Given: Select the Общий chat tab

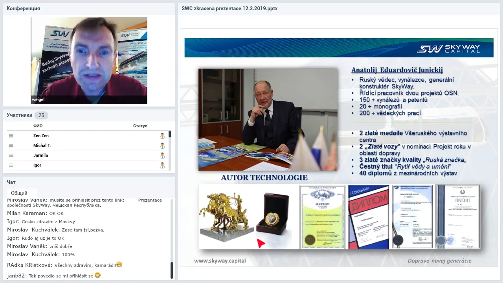Looking at the screenshot, I should tap(19, 193).
